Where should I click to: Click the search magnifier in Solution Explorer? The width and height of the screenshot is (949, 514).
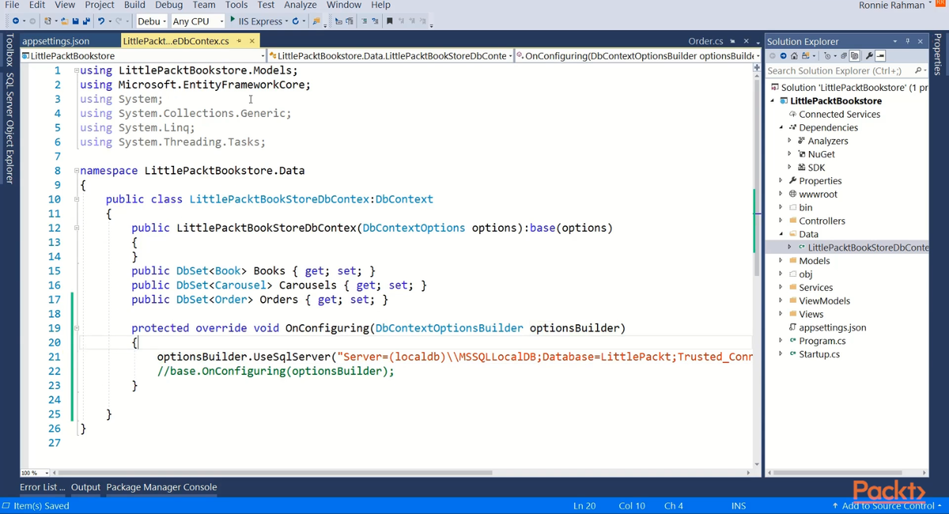pyautogui.click(x=917, y=70)
